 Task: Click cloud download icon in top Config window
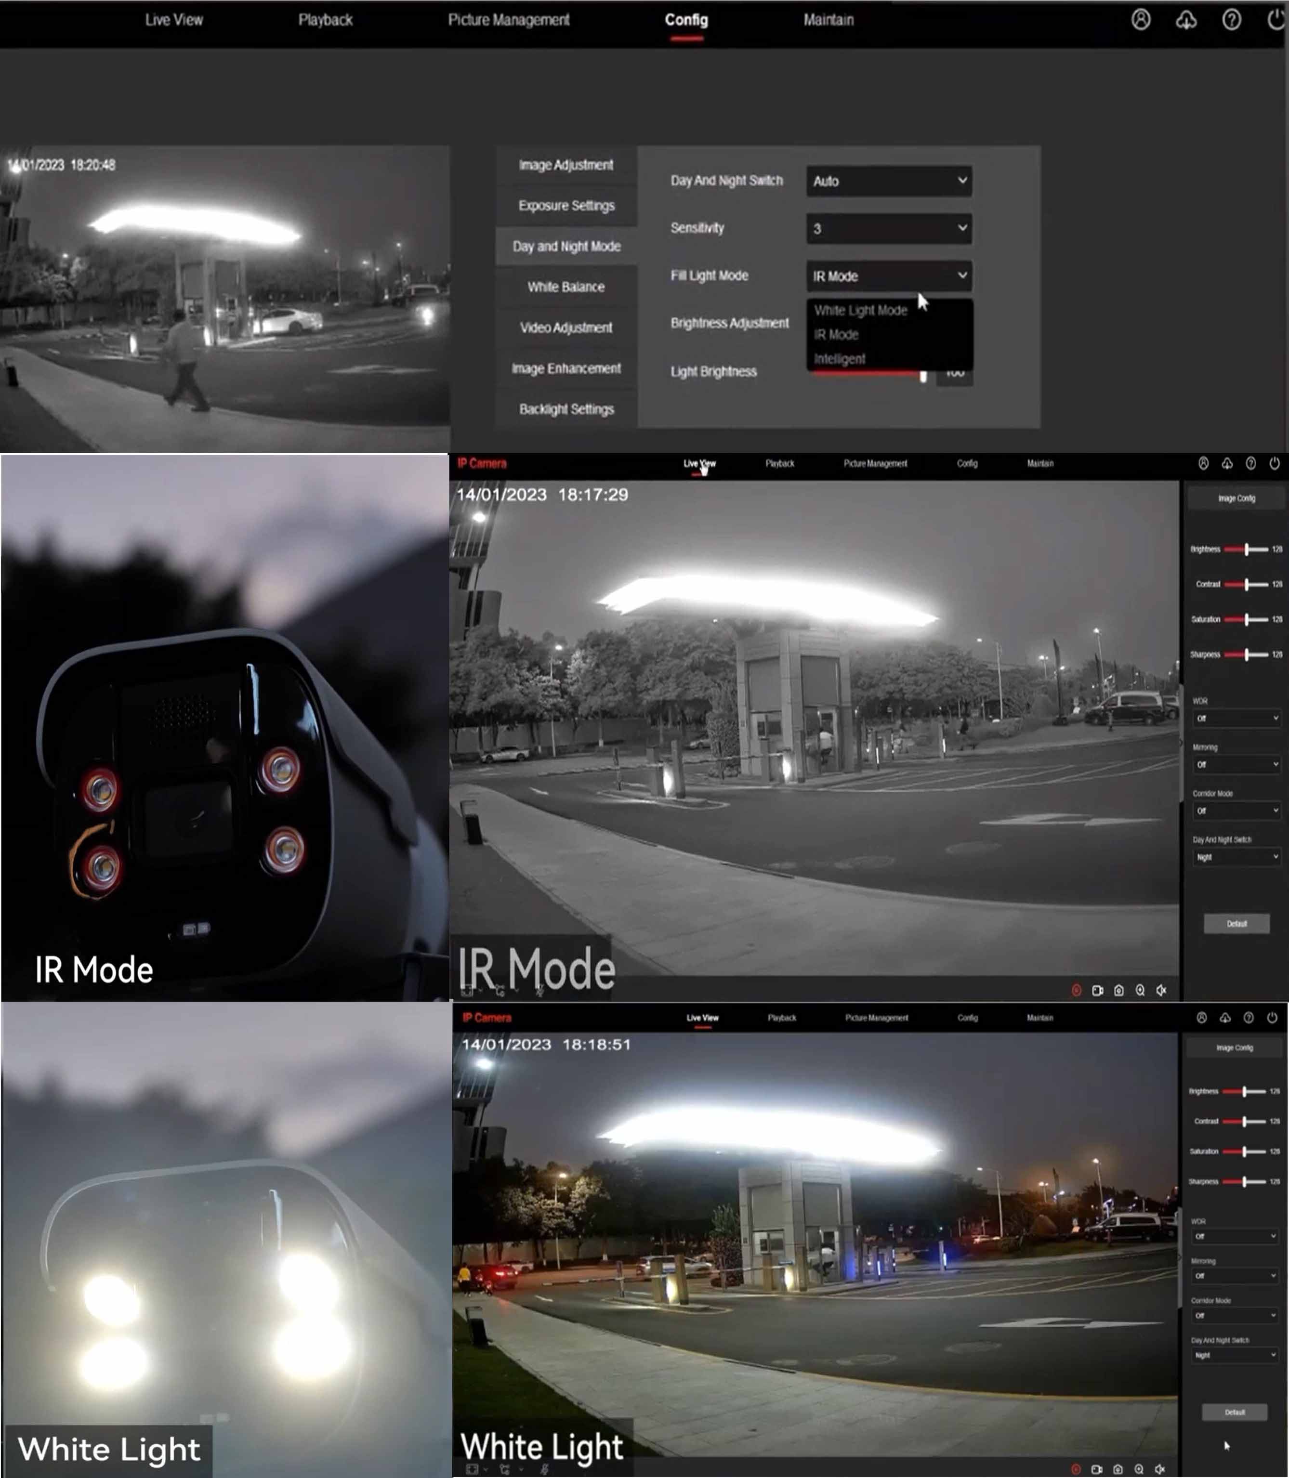point(1186,20)
